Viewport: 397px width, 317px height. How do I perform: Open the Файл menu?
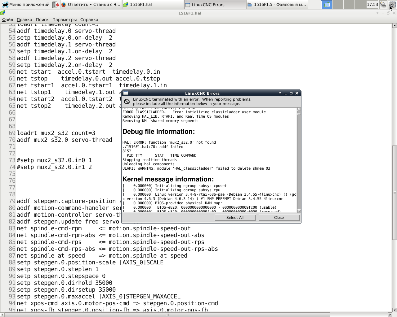point(8,20)
